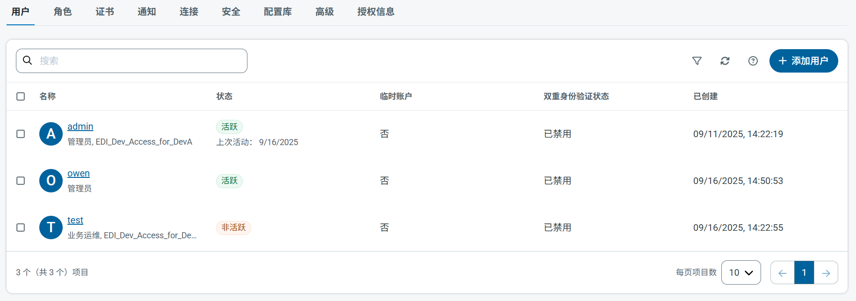
Task: Click the admin user avatar
Action: 51,134
